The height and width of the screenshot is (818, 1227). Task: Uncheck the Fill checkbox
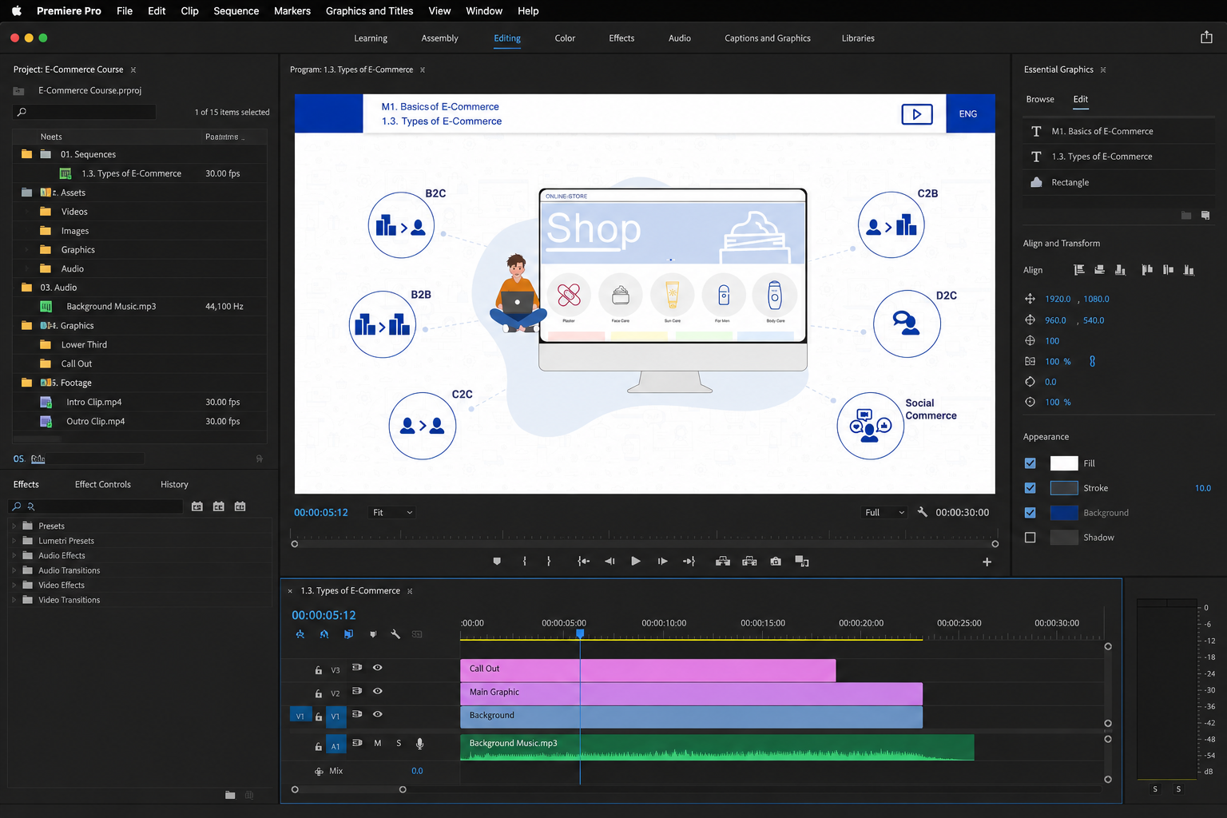click(x=1030, y=463)
